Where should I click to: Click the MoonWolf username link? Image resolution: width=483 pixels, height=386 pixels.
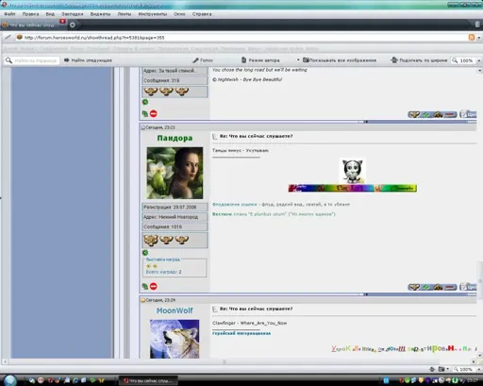tap(175, 310)
